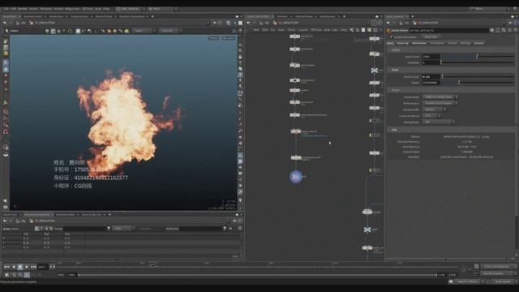Screen dimensions: 519x292
Task: Click the top icon of viewport display toolbar
Action: pyautogui.click(x=240, y=45)
